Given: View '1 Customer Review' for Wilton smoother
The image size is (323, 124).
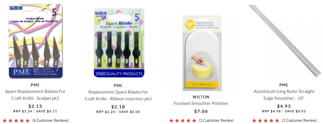Looking at the screenshot, I should 216,121.
